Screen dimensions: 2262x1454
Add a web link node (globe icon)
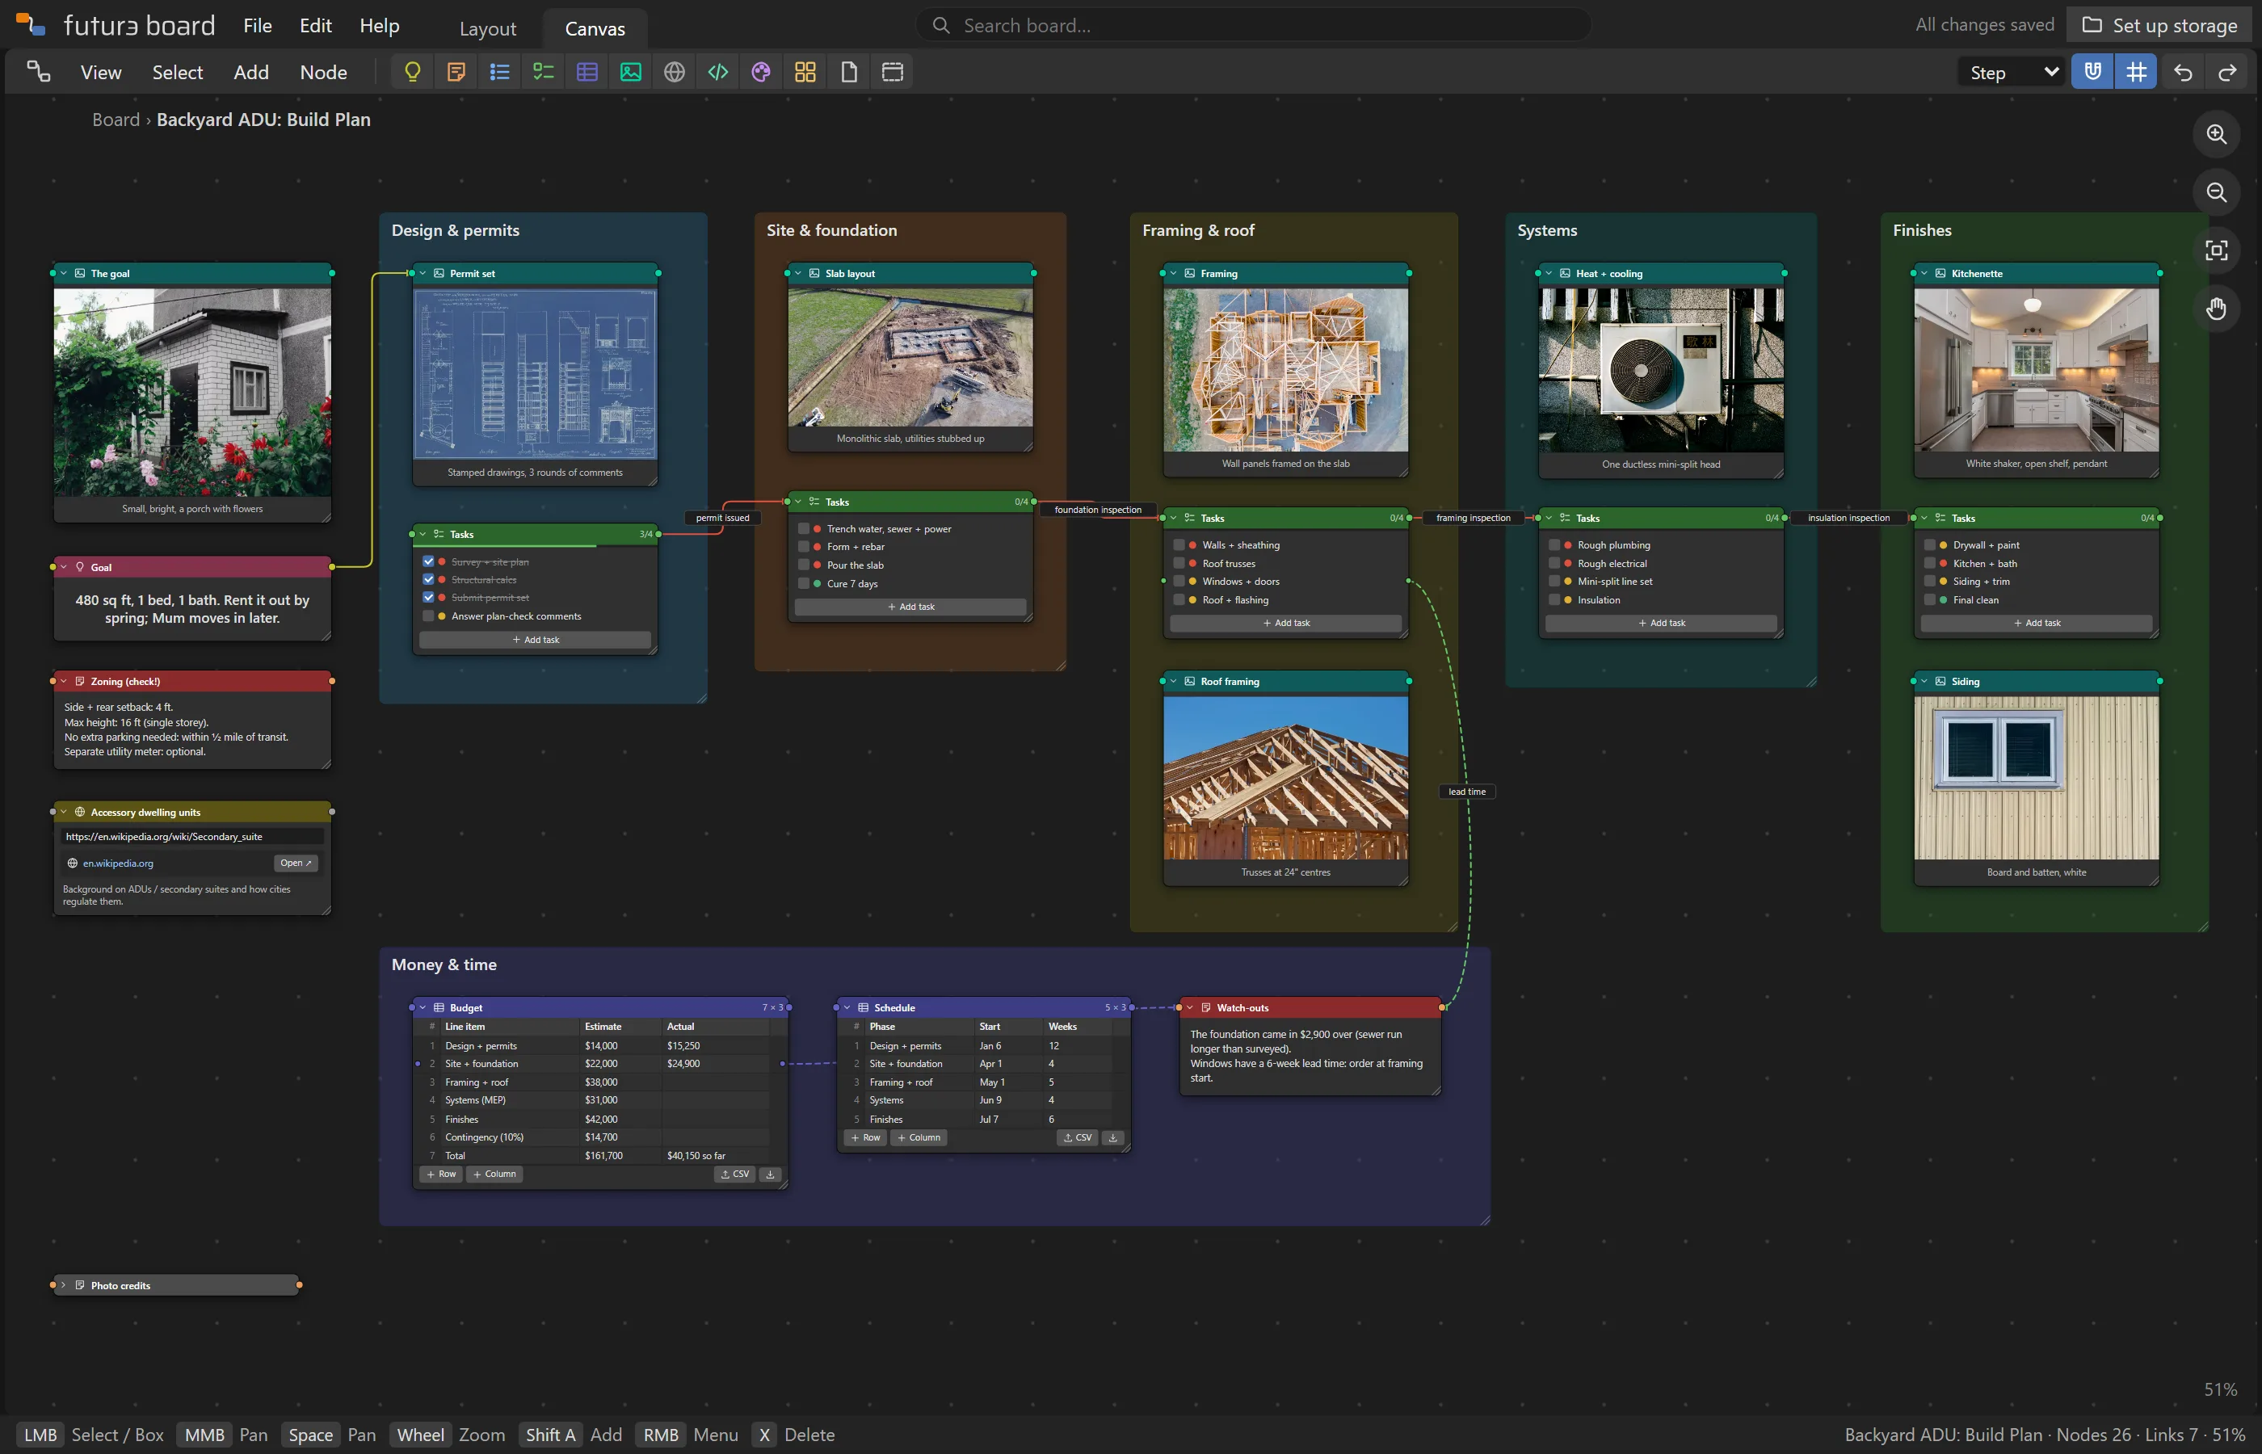pyautogui.click(x=674, y=72)
